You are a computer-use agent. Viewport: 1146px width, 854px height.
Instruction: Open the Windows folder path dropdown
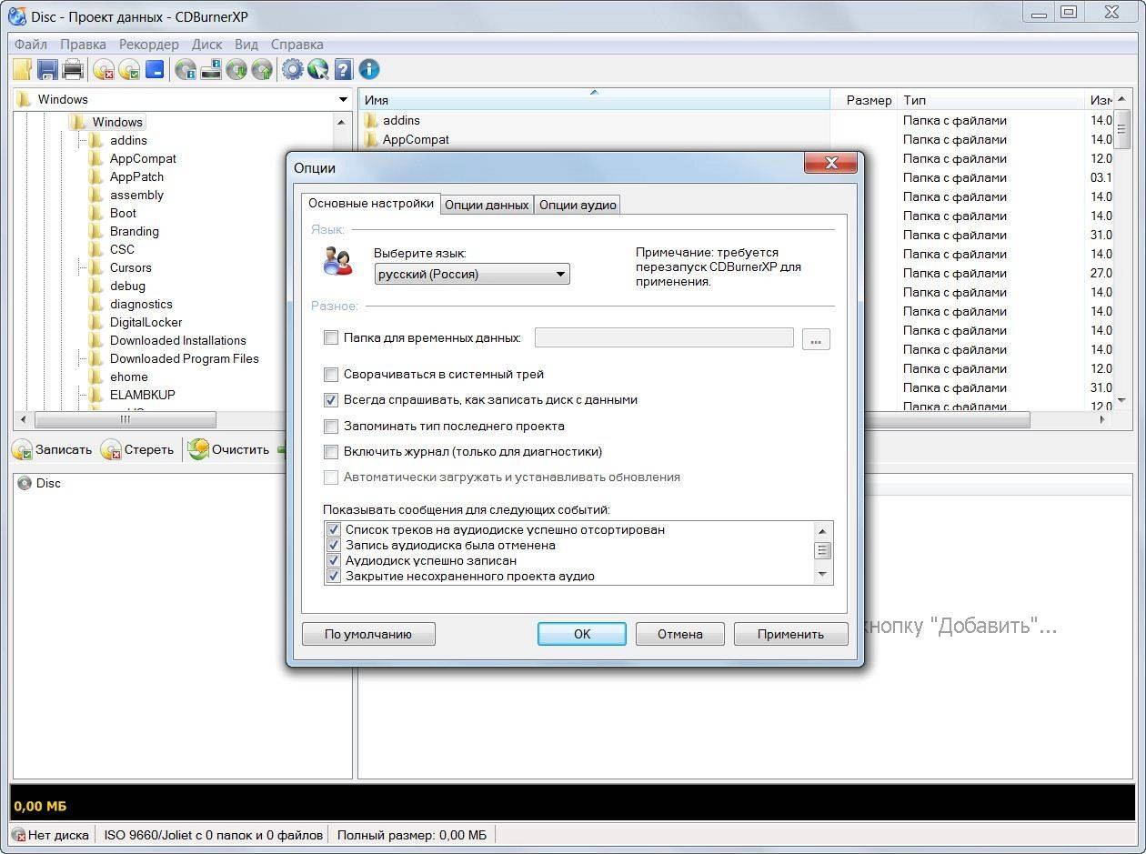pos(343,99)
